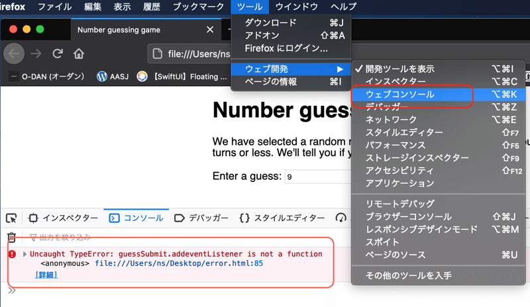530x307 pixels.
Task: Select アクセシビリティ in the submenu
Action: pos(439,171)
